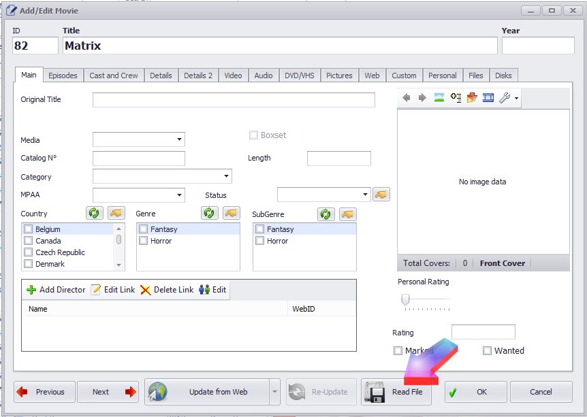The height and width of the screenshot is (417, 587).
Task: Check the Denmark country box
Action: point(29,264)
